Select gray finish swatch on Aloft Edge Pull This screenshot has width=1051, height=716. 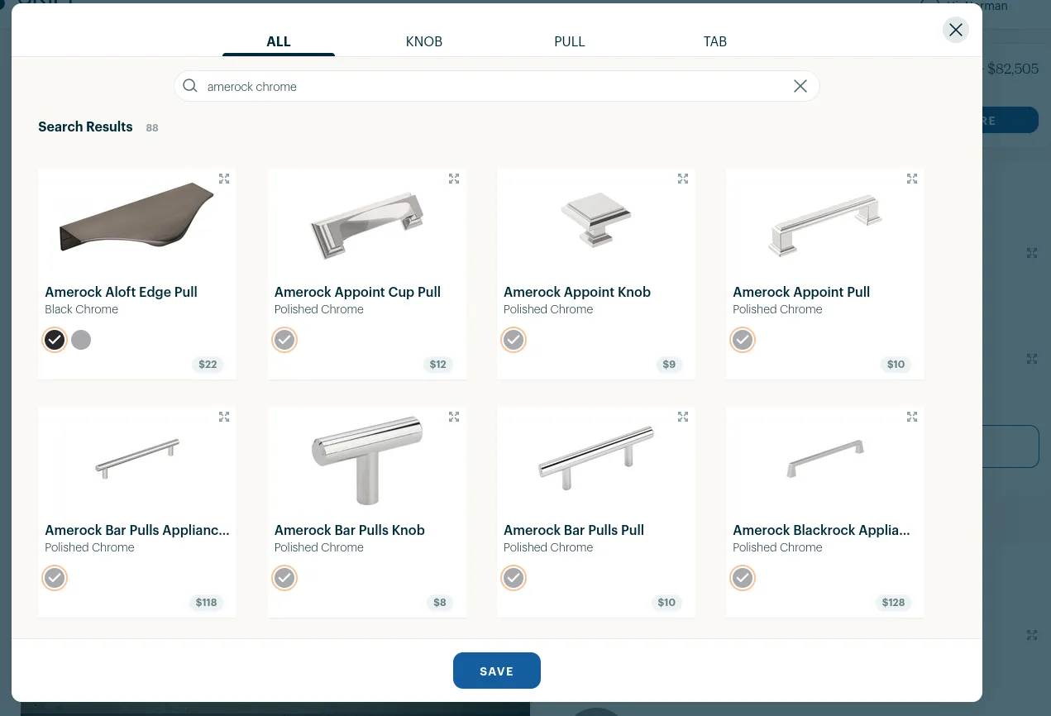click(x=81, y=340)
